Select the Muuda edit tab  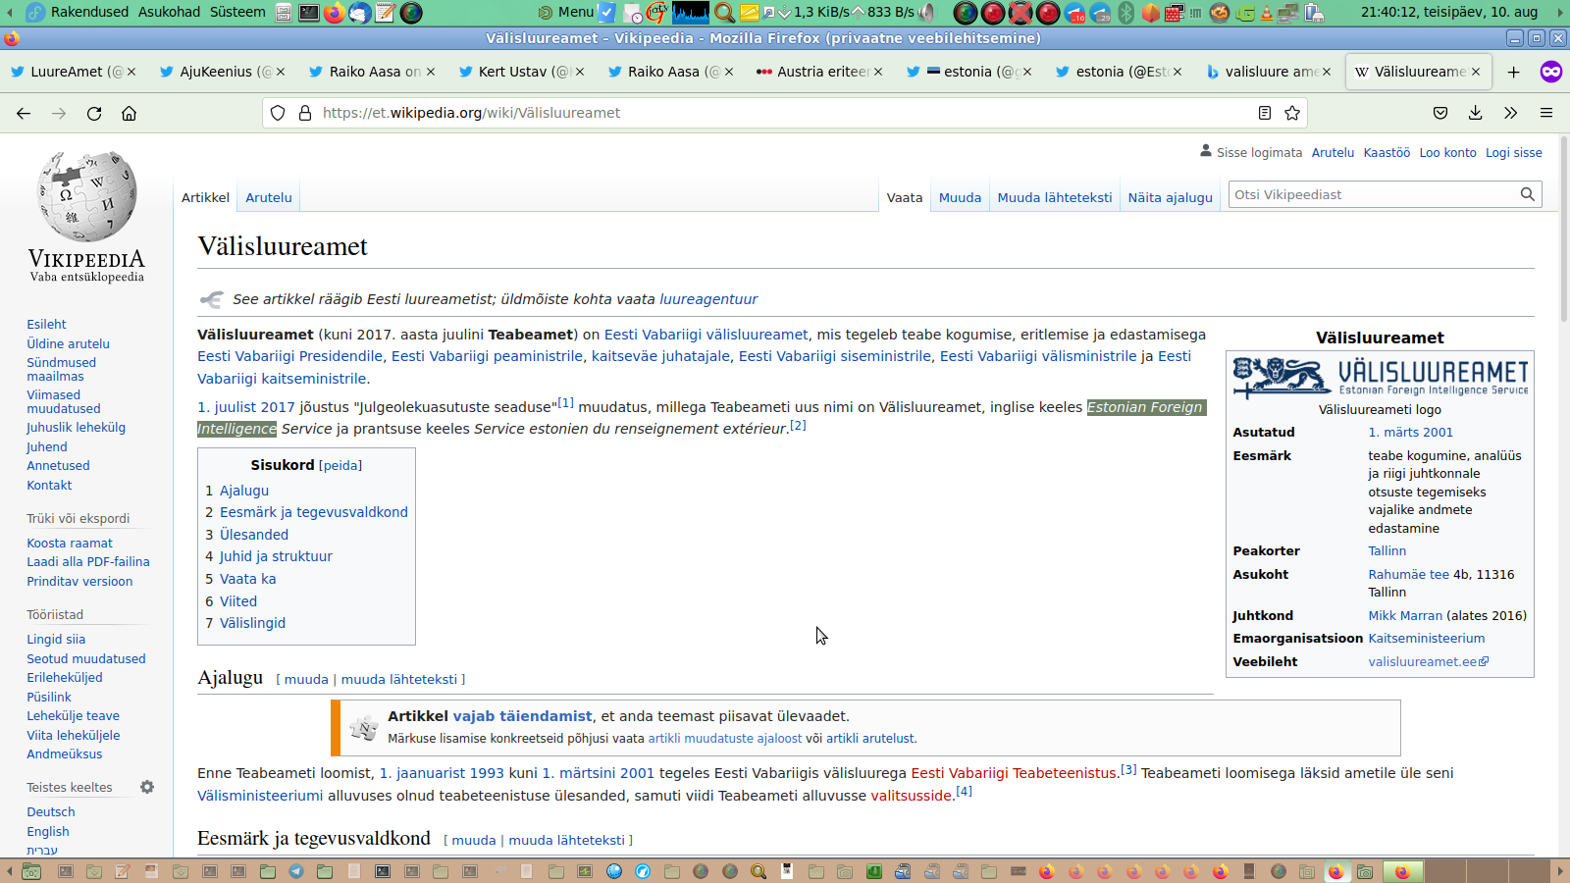[960, 197]
